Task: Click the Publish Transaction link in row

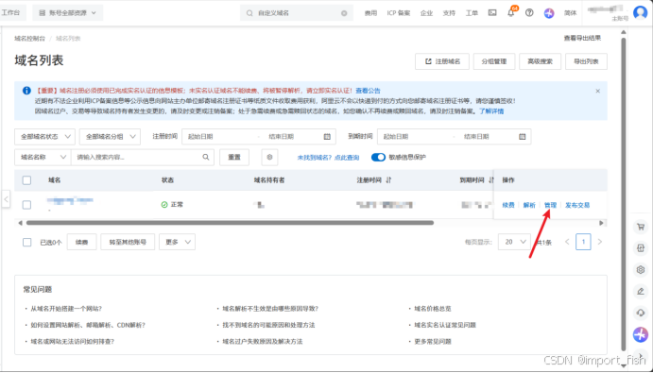Action: coord(577,205)
